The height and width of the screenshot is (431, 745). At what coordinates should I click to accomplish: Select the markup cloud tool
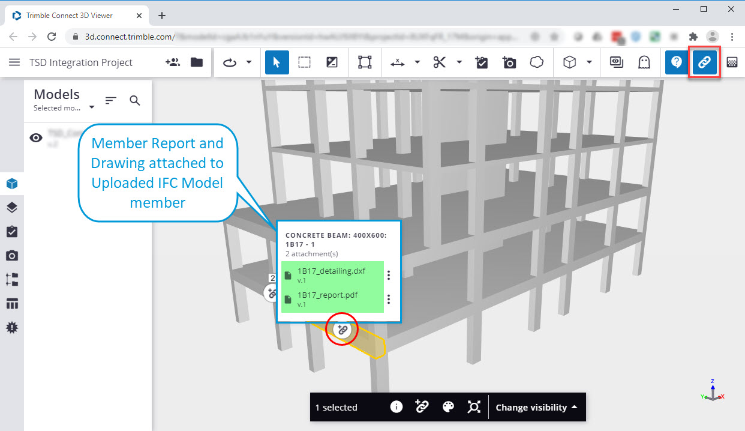537,62
